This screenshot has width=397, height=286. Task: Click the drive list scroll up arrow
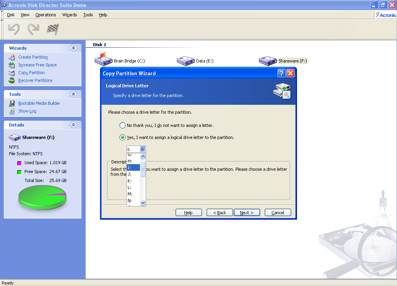point(143,156)
